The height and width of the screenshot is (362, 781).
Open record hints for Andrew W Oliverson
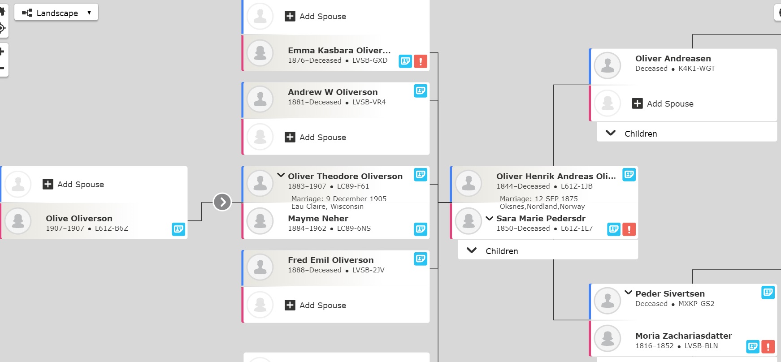(421, 91)
